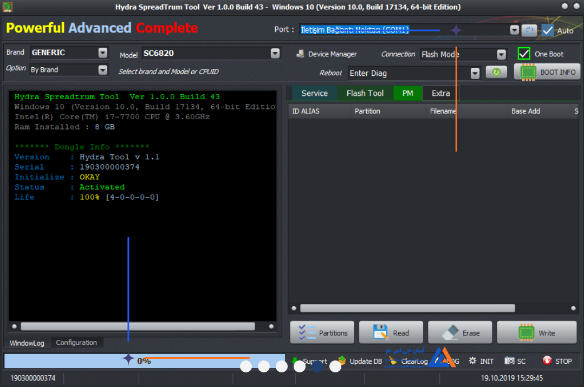Open Device Manager
Viewport: 584px width, 387px height.
point(326,54)
